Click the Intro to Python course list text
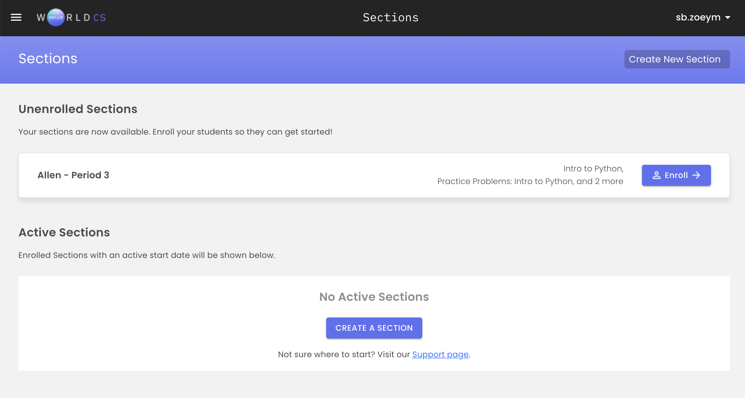This screenshot has height=398, width=745. click(x=530, y=175)
